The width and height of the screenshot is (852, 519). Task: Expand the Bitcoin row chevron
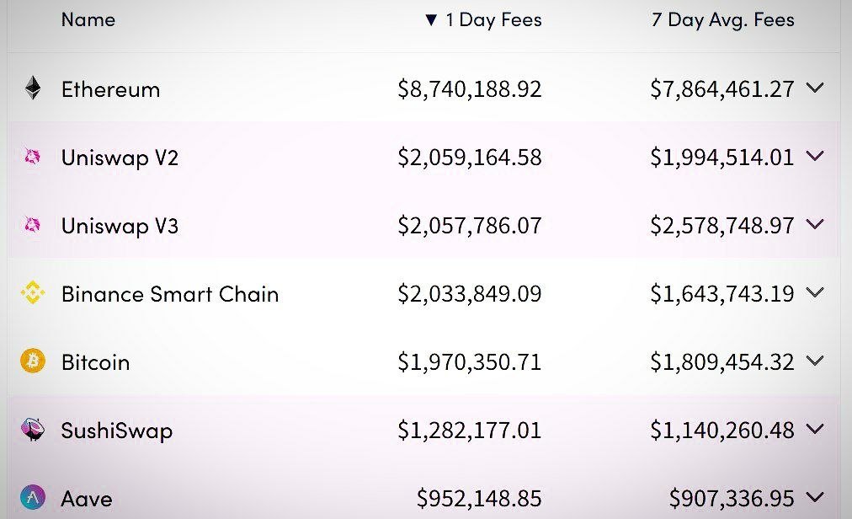coord(815,361)
